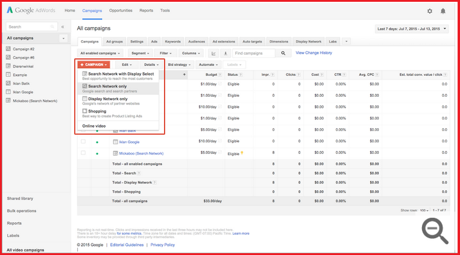Open the Columns dropdown
Viewport: 460px width, 255px height.
point(191,54)
